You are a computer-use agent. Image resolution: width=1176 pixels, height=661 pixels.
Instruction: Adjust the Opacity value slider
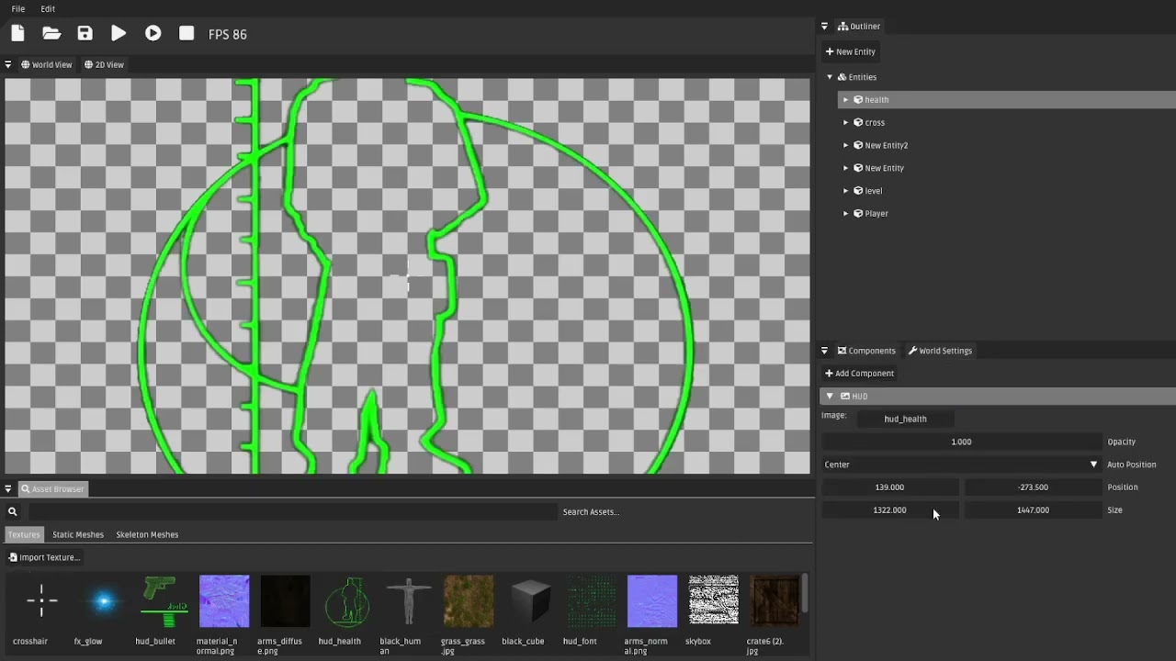961,442
